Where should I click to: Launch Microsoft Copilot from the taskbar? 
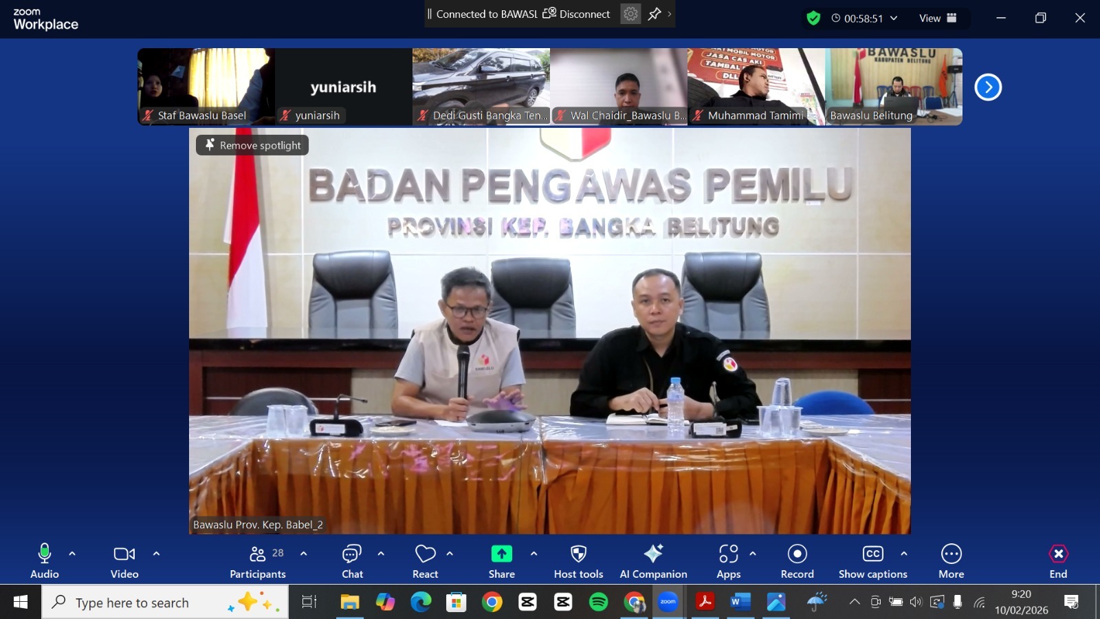click(386, 602)
